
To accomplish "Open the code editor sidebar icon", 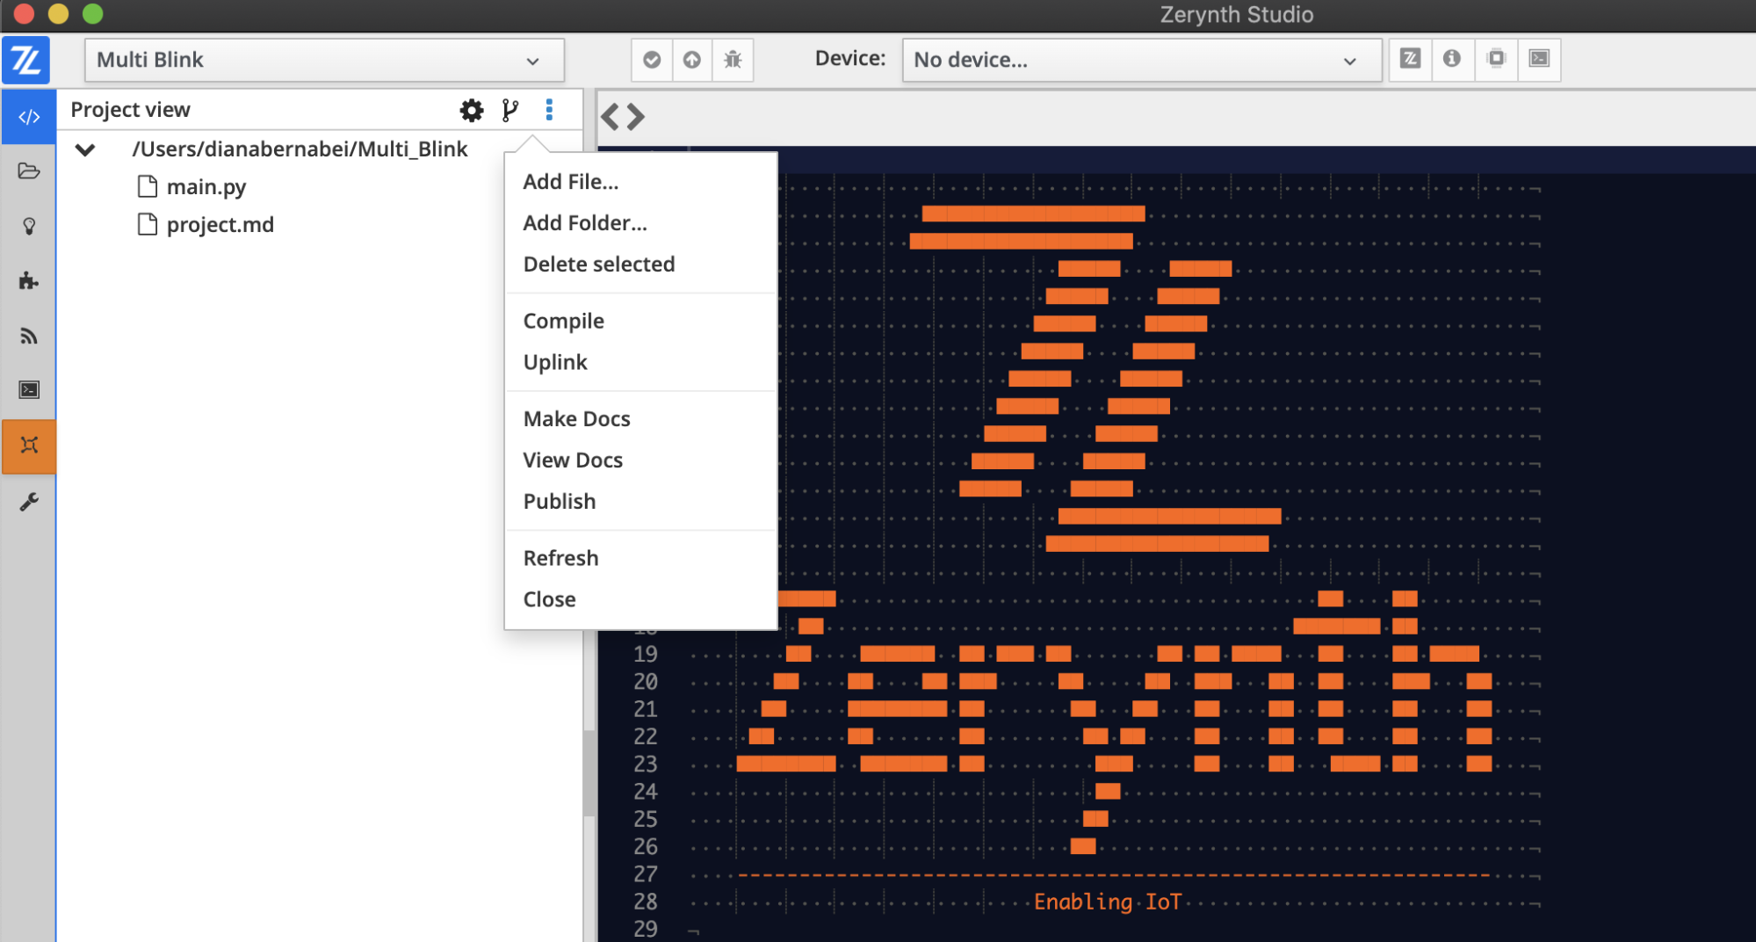I will point(29,117).
